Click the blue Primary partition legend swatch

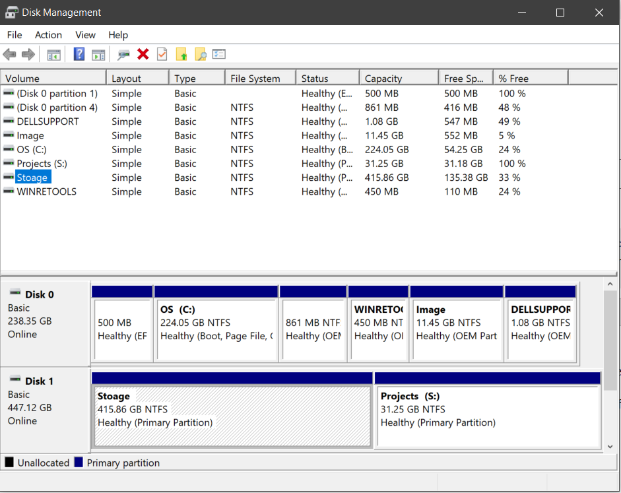point(79,462)
